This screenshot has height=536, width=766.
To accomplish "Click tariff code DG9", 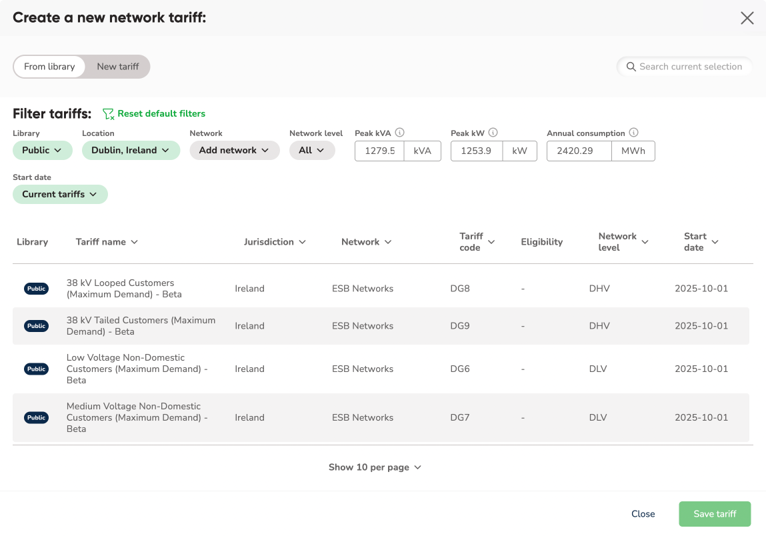I will pos(460,326).
